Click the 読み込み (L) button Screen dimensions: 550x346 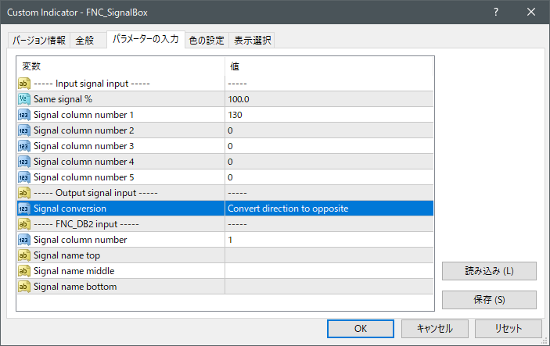click(489, 271)
